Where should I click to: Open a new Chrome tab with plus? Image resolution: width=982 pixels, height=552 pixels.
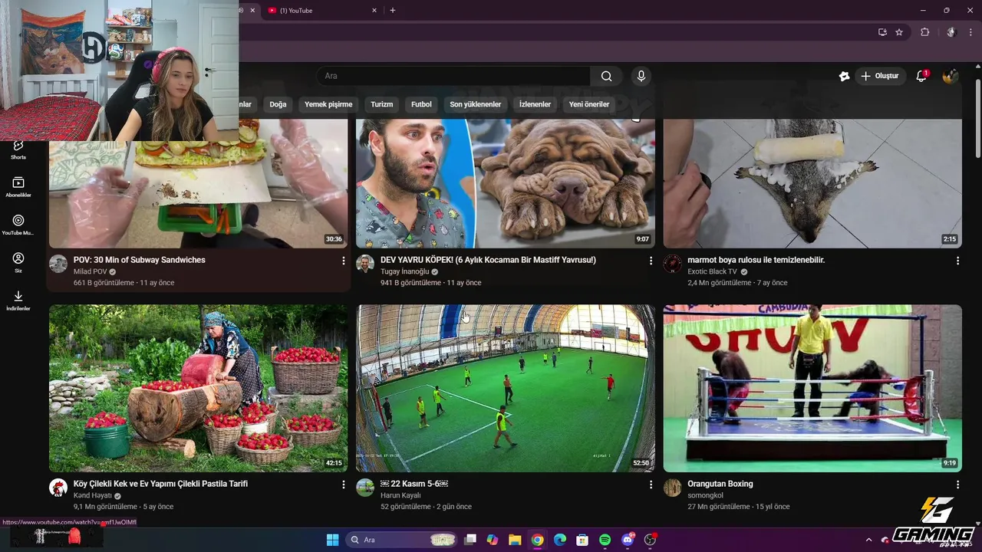(x=393, y=10)
